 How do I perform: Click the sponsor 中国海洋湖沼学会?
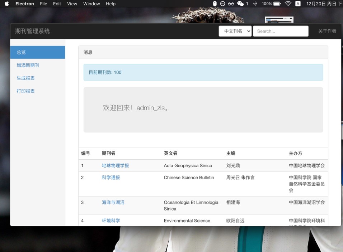tap(307, 202)
